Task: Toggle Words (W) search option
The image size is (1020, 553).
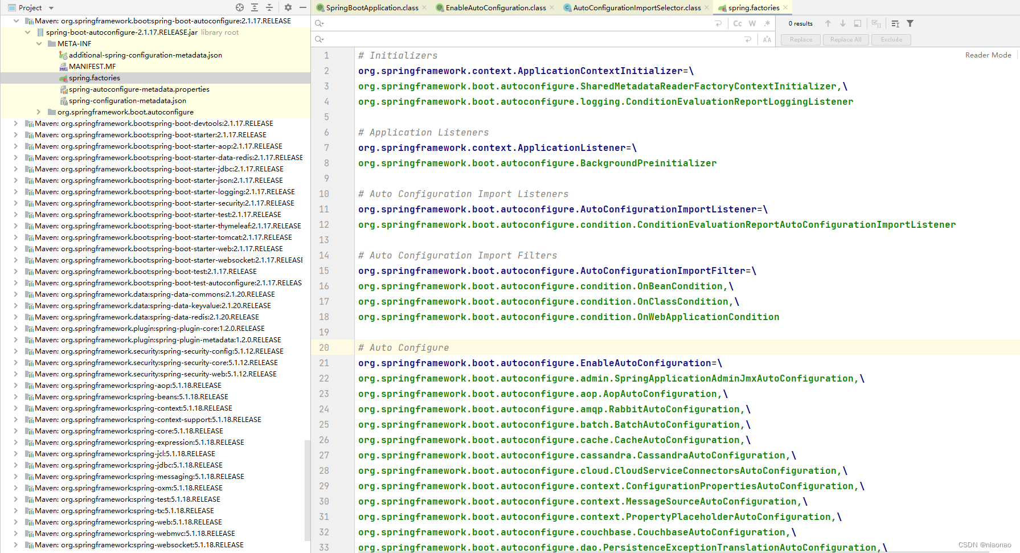Action: coord(752,23)
